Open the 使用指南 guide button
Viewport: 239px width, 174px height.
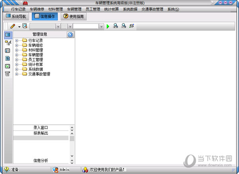(73, 17)
